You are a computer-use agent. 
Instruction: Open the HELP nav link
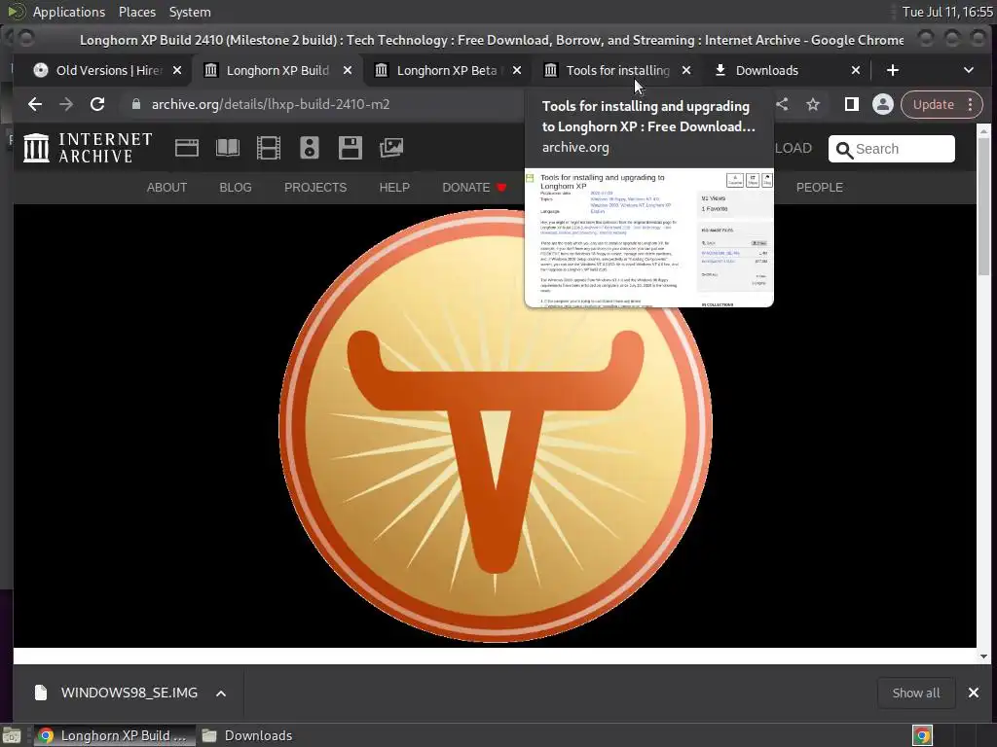coord(394,188)
